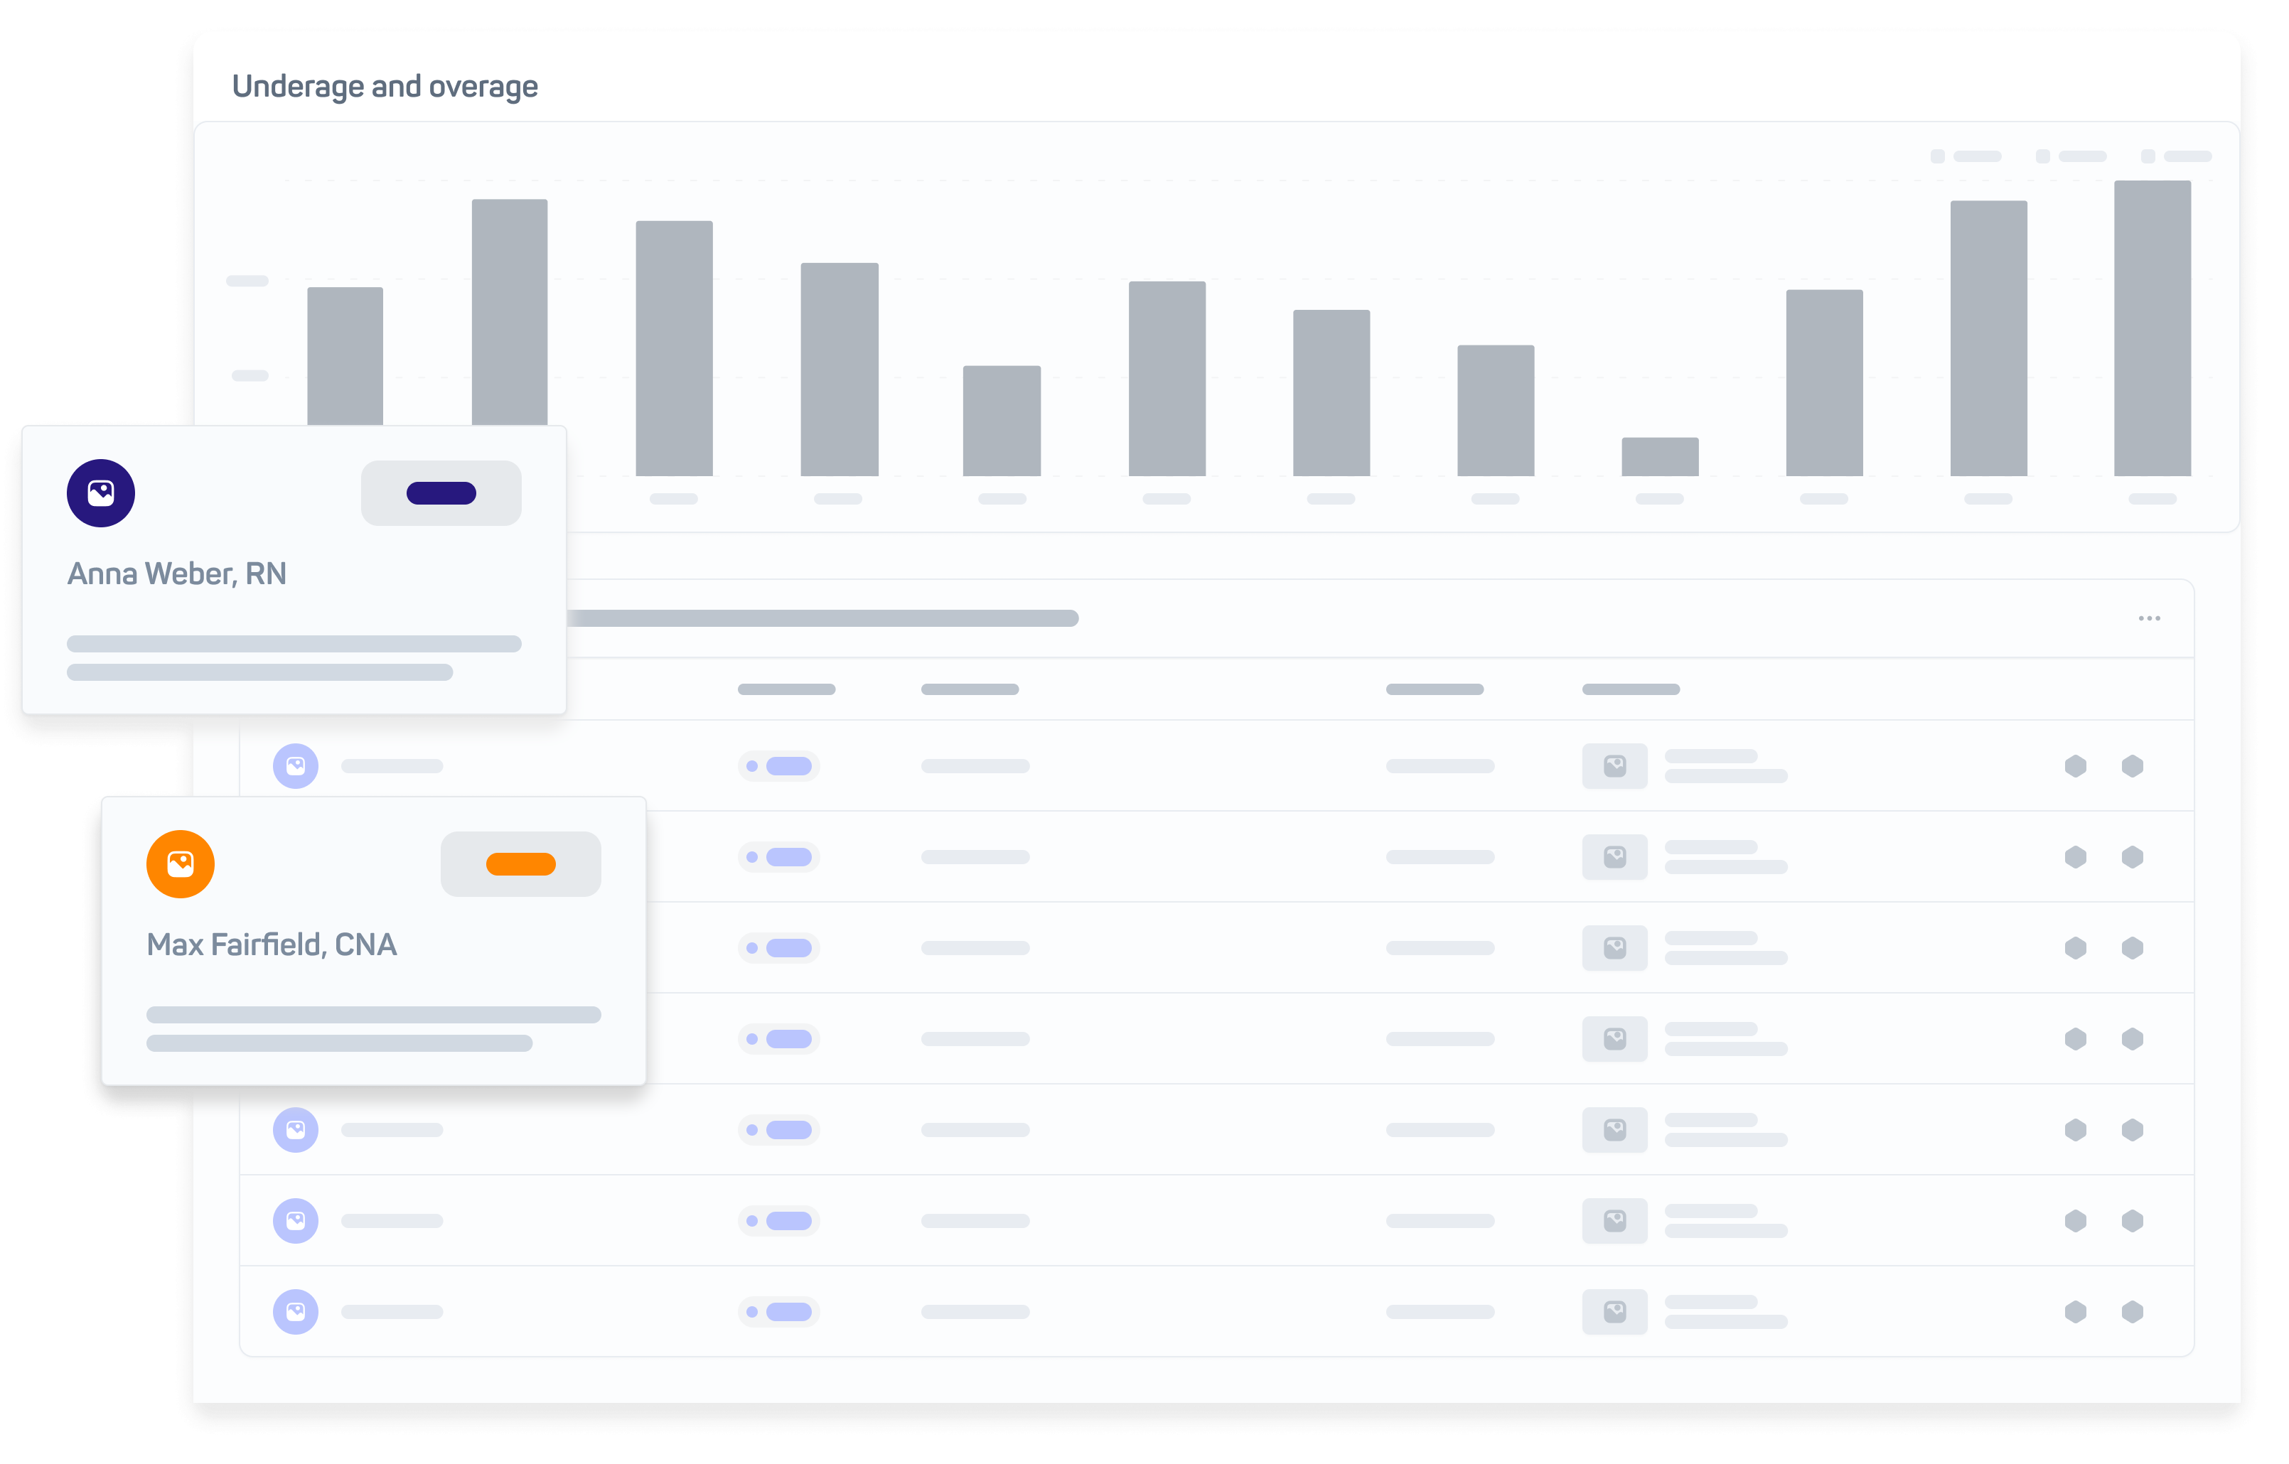Toggle the status pill in third table row
Screen dimensions: 2289x1464
(x=779, y=948)
